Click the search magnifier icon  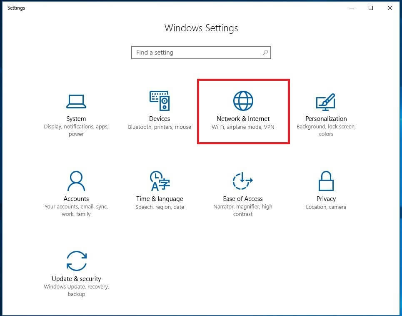(265, 53)
